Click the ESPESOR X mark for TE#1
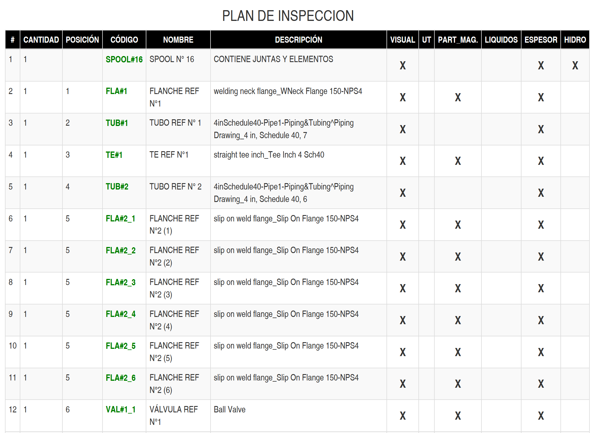The image size is (597, 433). [x=541, y=161]
